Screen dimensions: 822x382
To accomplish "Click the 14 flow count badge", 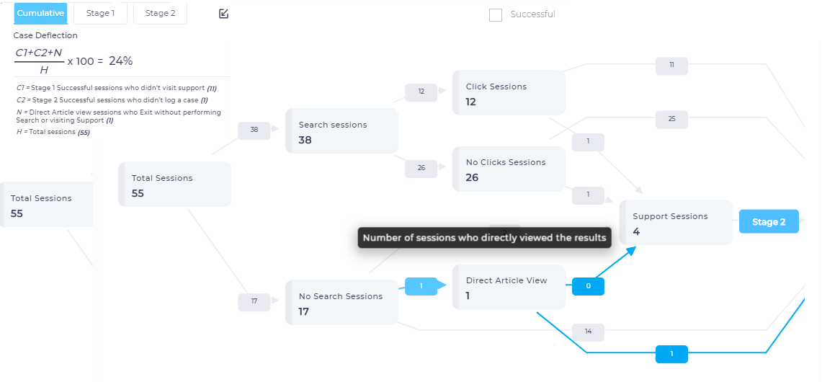I will (588, 332).
